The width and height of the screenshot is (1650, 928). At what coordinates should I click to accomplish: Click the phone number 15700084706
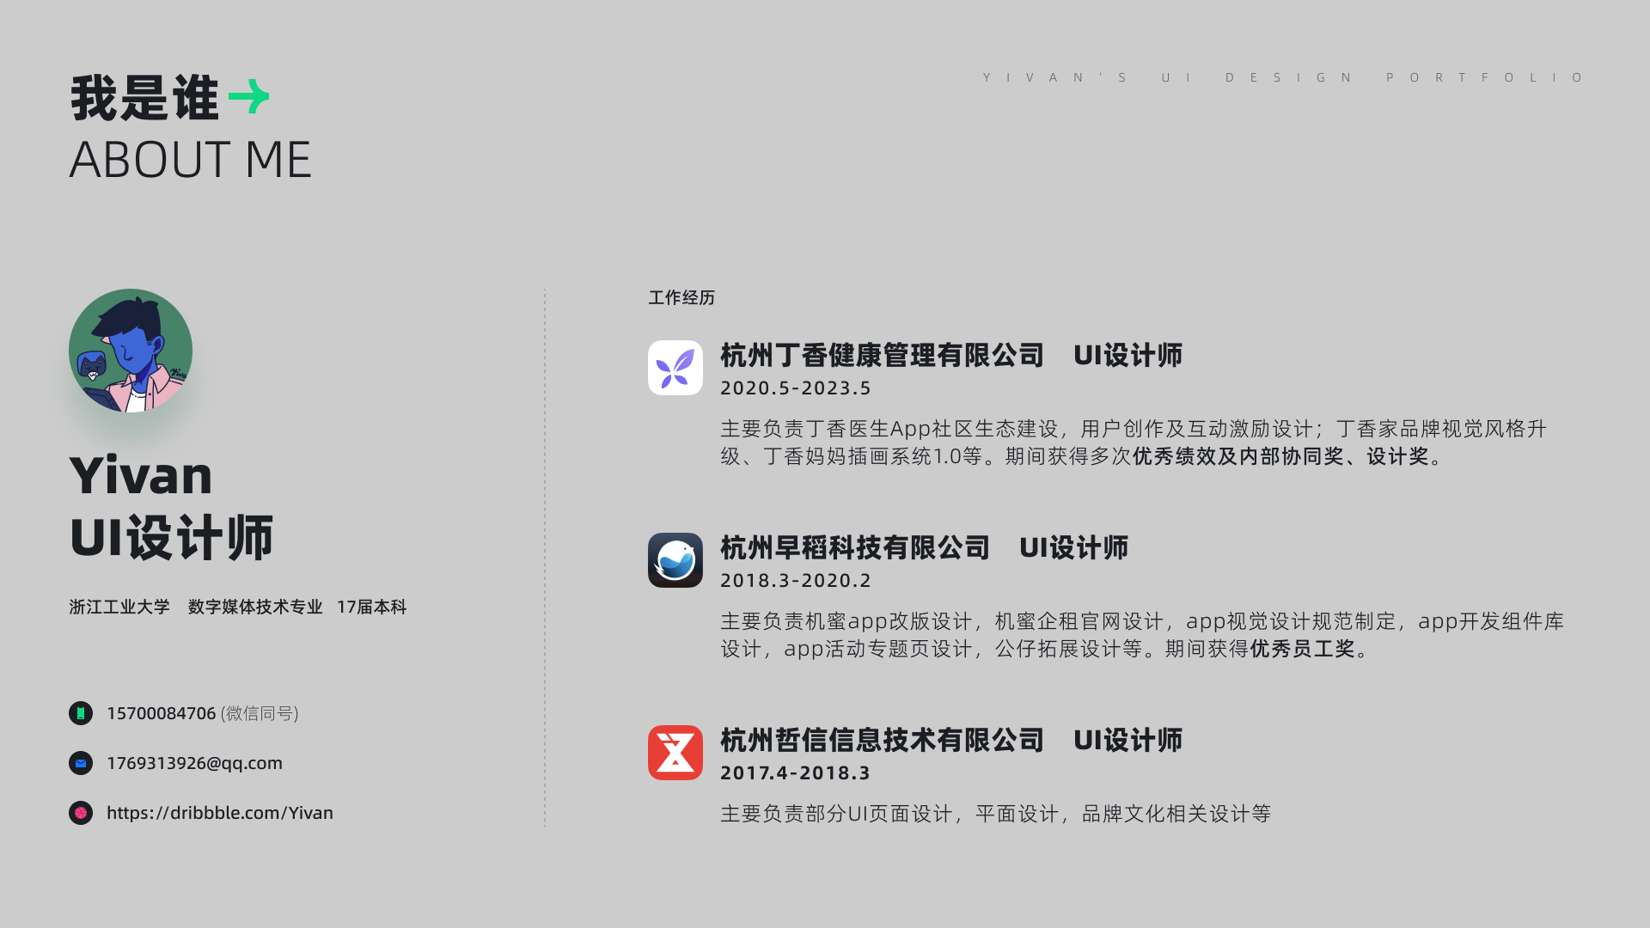162,713
